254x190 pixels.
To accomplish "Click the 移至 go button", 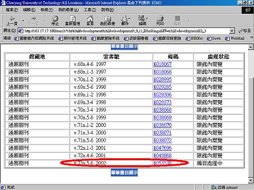I will point(245,31).
